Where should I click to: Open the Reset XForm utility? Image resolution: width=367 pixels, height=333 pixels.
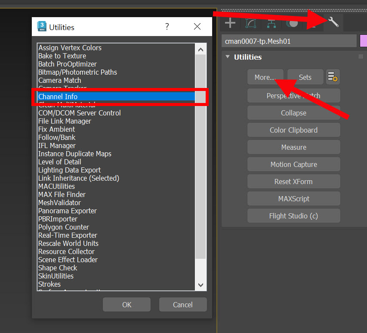point(293,182)
